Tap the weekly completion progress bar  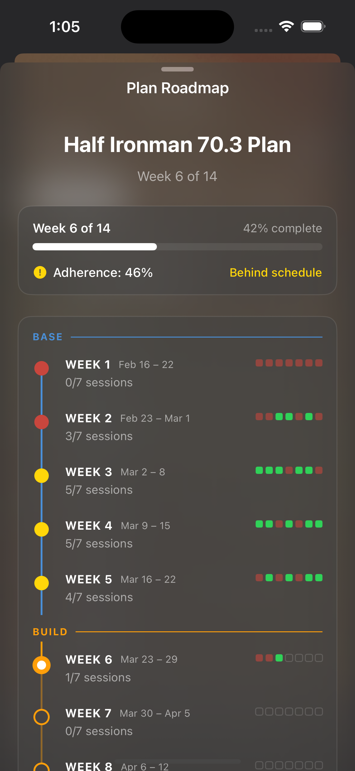click(177, 247)
